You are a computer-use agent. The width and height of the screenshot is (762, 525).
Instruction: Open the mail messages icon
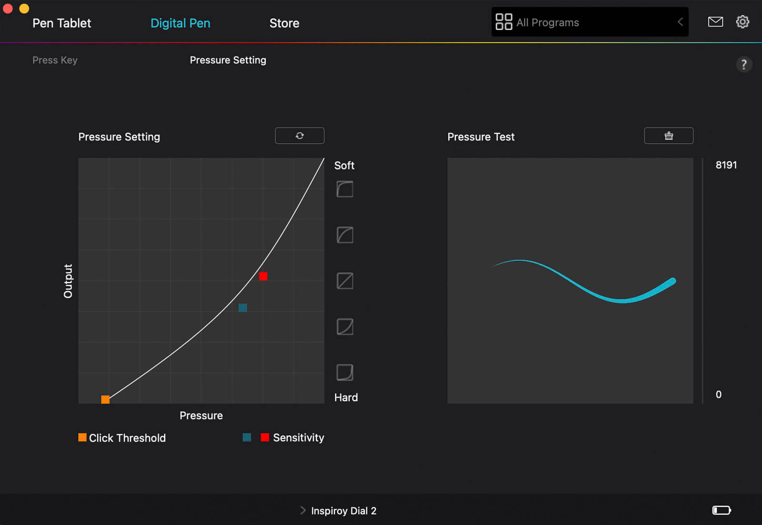[715, 22]
